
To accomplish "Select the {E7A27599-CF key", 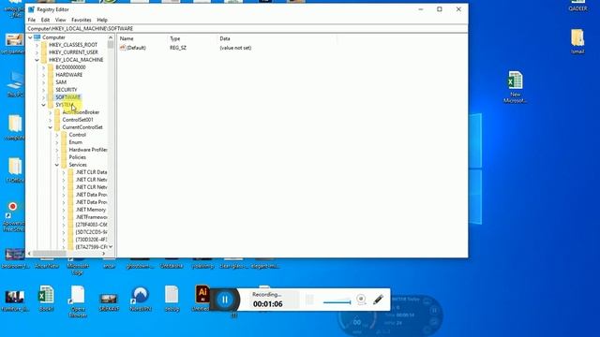I will [x=91, y=247].
